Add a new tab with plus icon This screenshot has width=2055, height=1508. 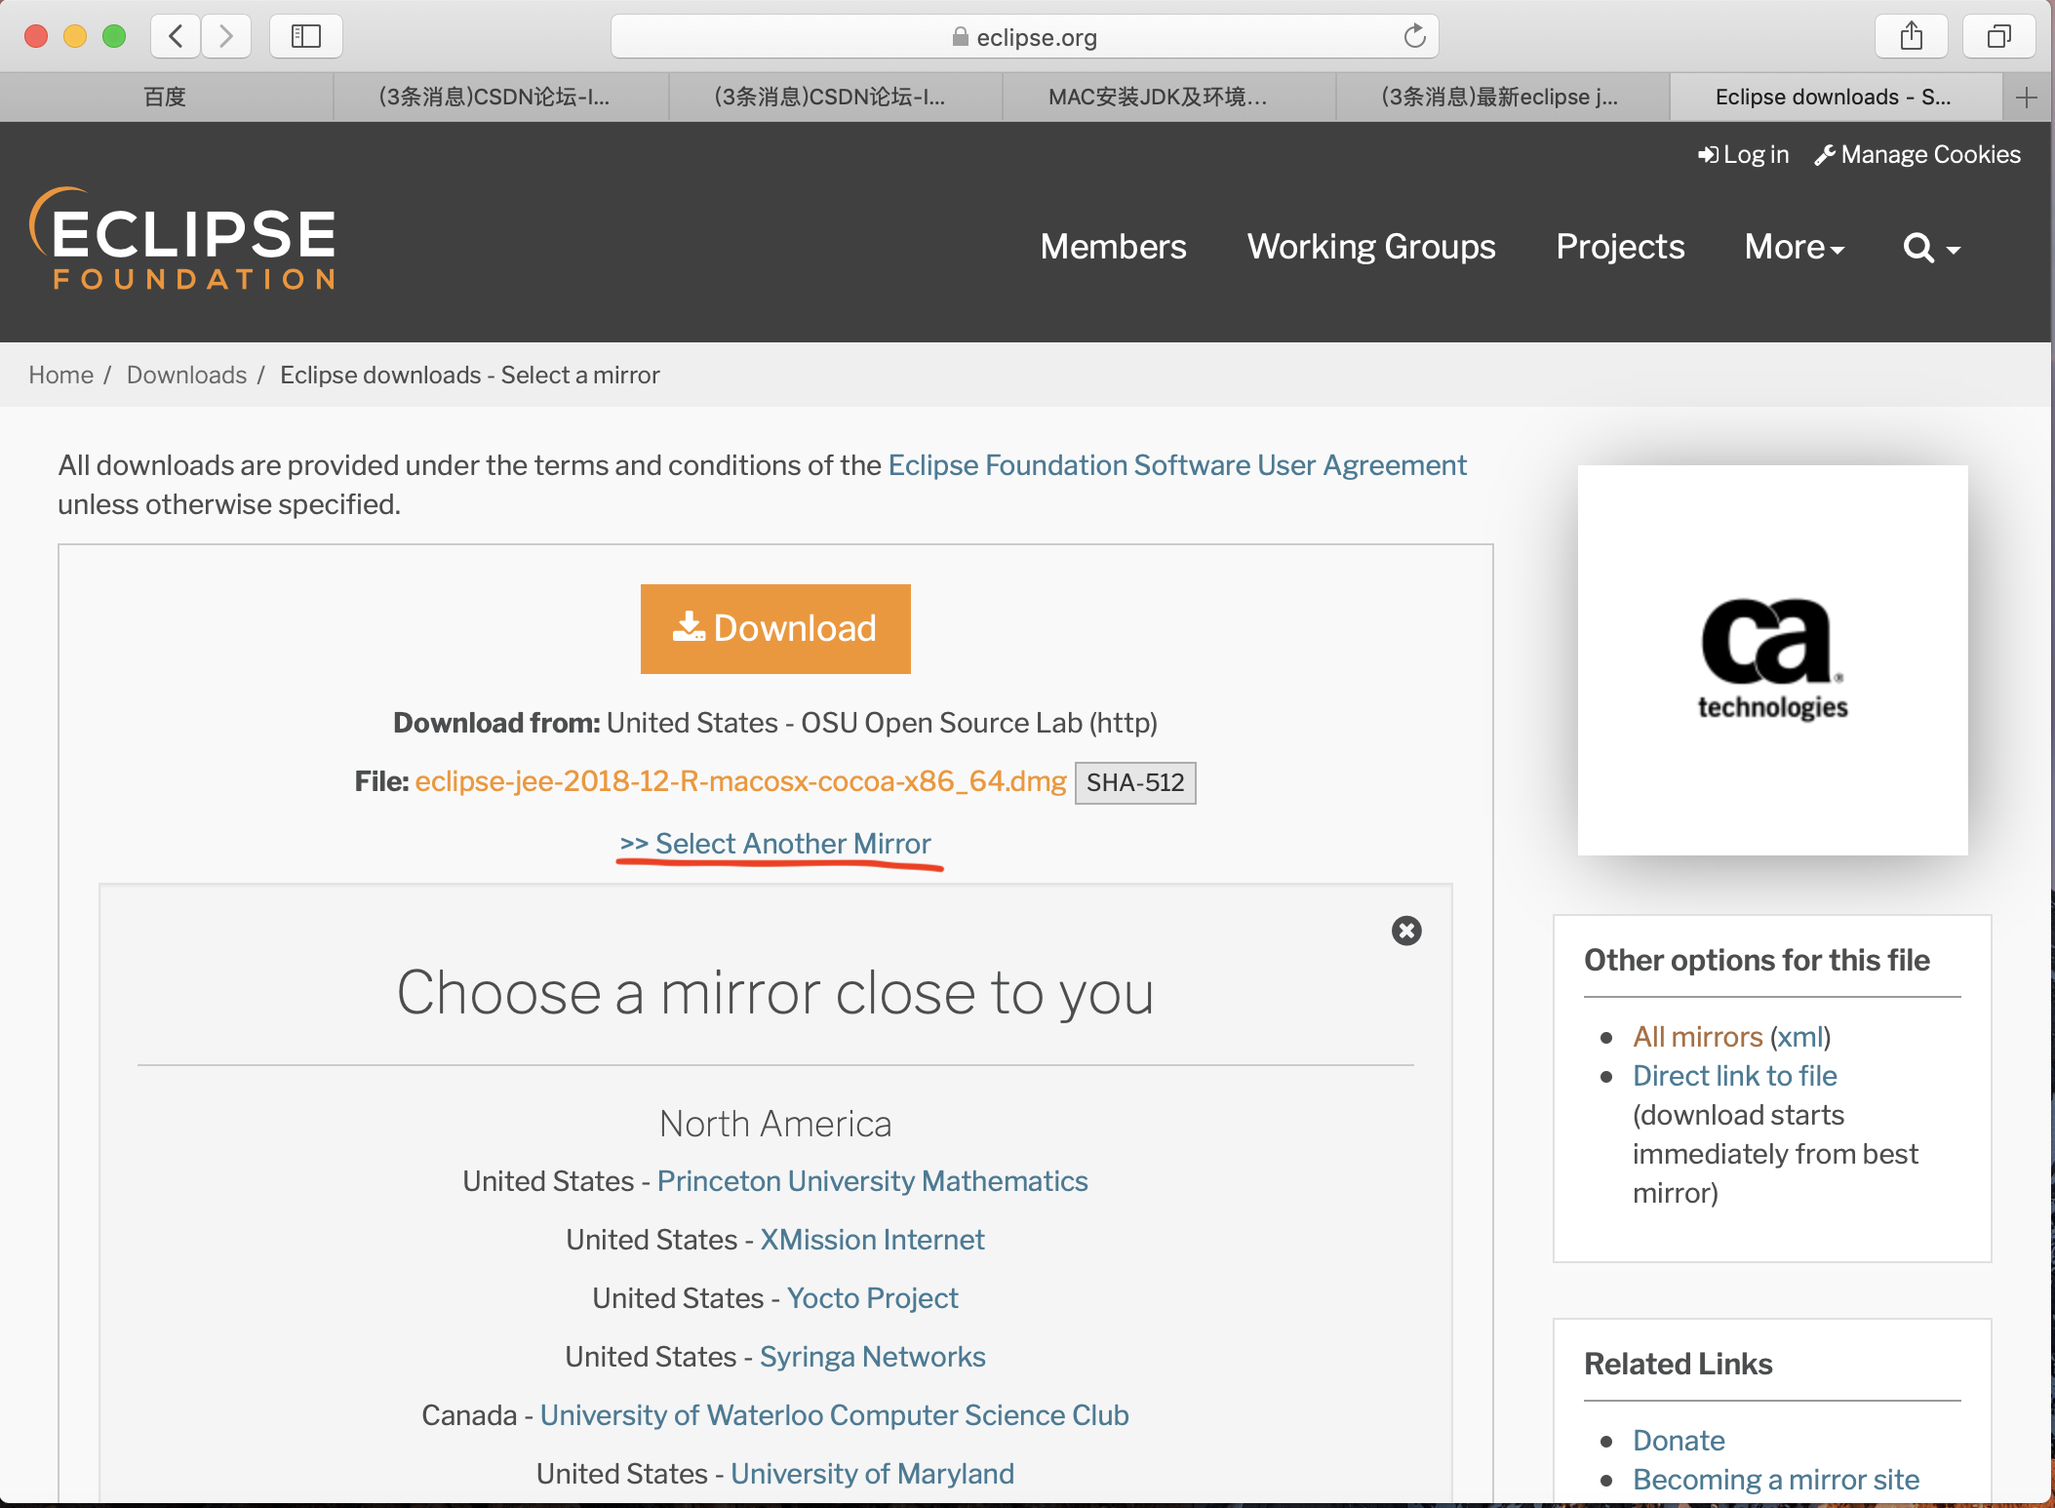(2027, 98)
